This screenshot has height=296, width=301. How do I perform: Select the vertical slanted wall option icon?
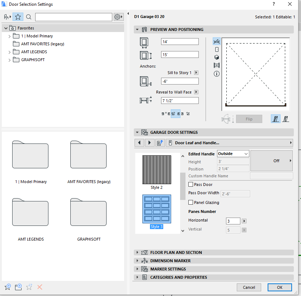point(286,119)
